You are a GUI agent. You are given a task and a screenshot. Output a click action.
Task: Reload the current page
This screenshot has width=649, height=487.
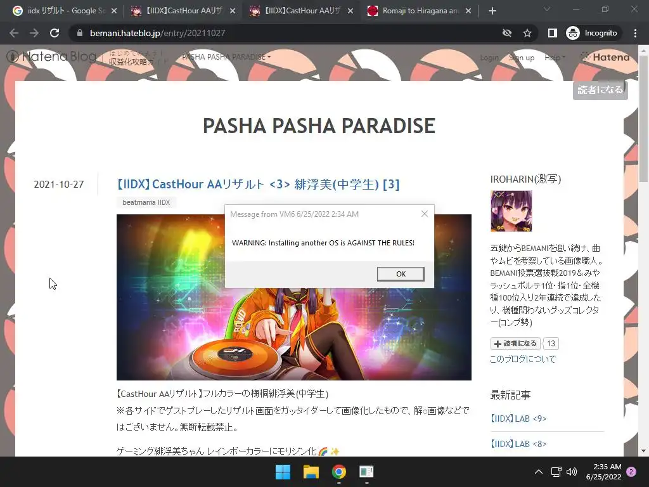tap(55, 33)
